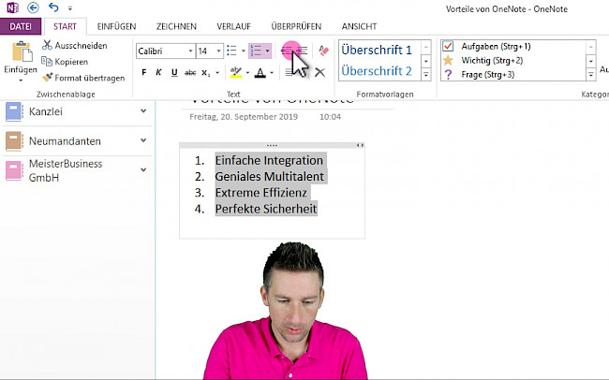Viewport: 609px width, 380px height.
Task: Click Ausschneiden to cut selection
Action: click(75, 46)
